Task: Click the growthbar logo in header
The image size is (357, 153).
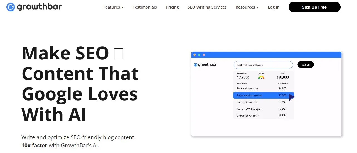Action: click(x=34, y=7)
